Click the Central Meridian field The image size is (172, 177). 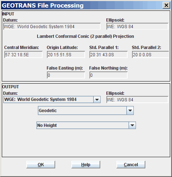23,55
